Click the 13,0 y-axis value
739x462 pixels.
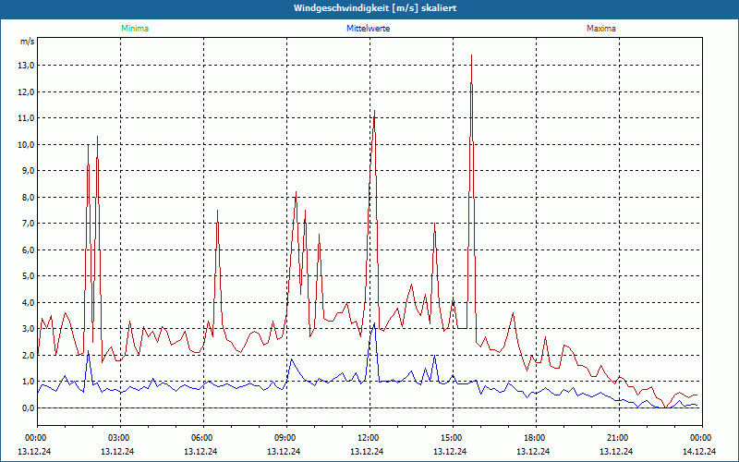pos(26,66)
